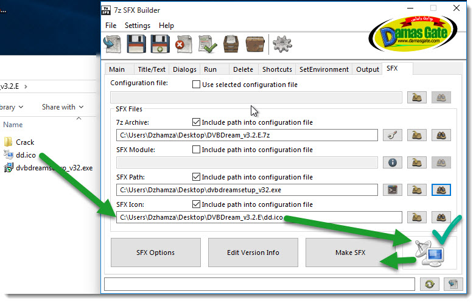Image resolution: width=476 pixels, height=303 pixels.
Task: Click the file drawer archive toolbar icon
Action: tap(231, 44)
